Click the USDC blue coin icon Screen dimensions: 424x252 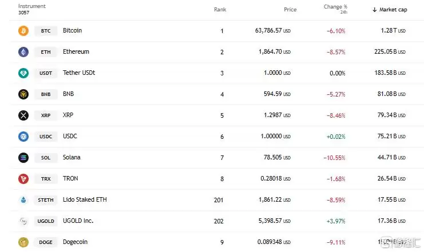click(x=23, y=137)
